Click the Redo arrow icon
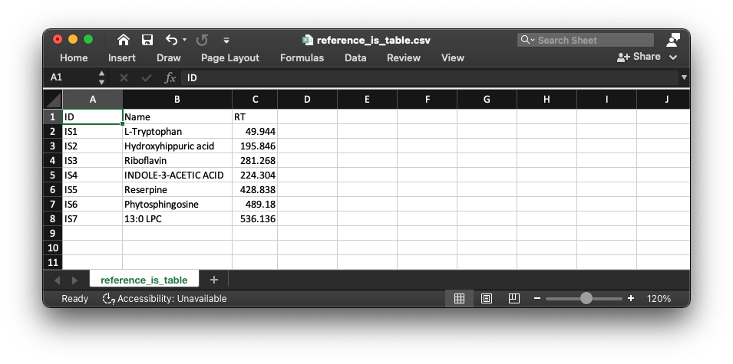 (203, 40)
